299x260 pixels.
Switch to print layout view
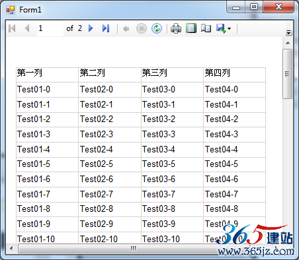coord(191,28)
